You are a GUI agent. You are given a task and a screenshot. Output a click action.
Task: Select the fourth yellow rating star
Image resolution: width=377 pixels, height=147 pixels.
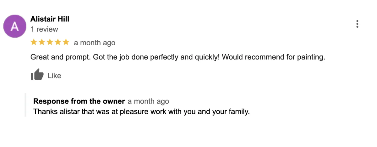57,42
